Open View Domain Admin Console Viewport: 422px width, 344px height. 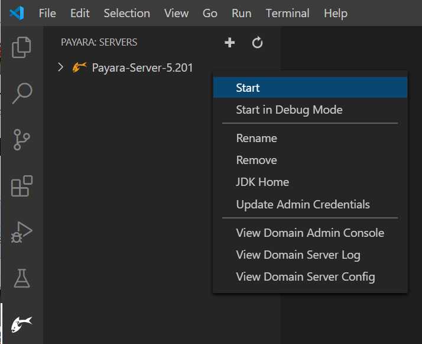click(310, 233)
